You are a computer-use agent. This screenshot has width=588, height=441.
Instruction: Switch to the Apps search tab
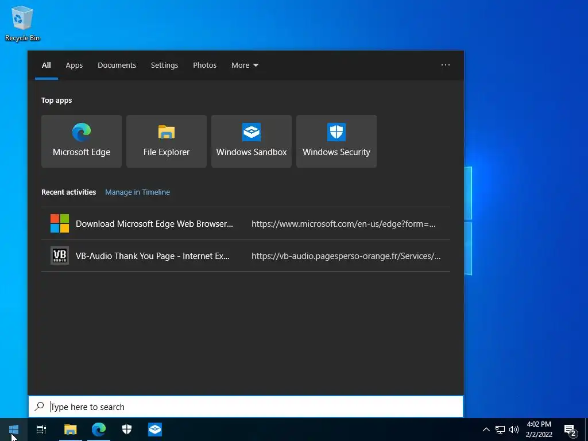click(74, 65)
